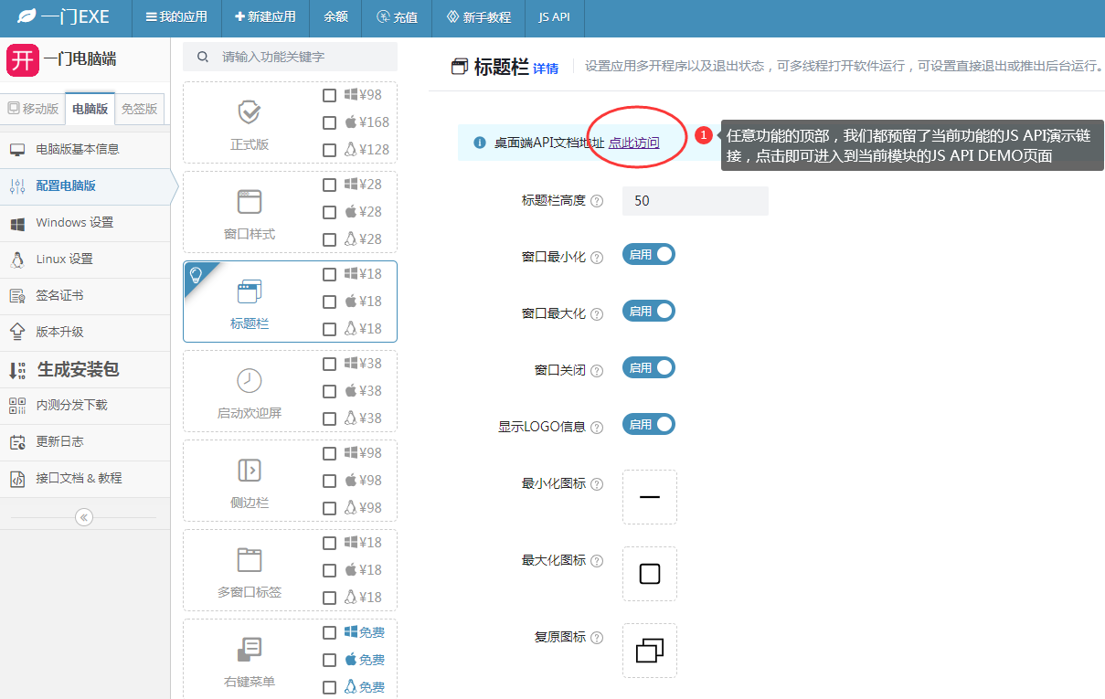Click the info icon before 桌面端API文档地址

pyautogui.click(x=480, y=143)
